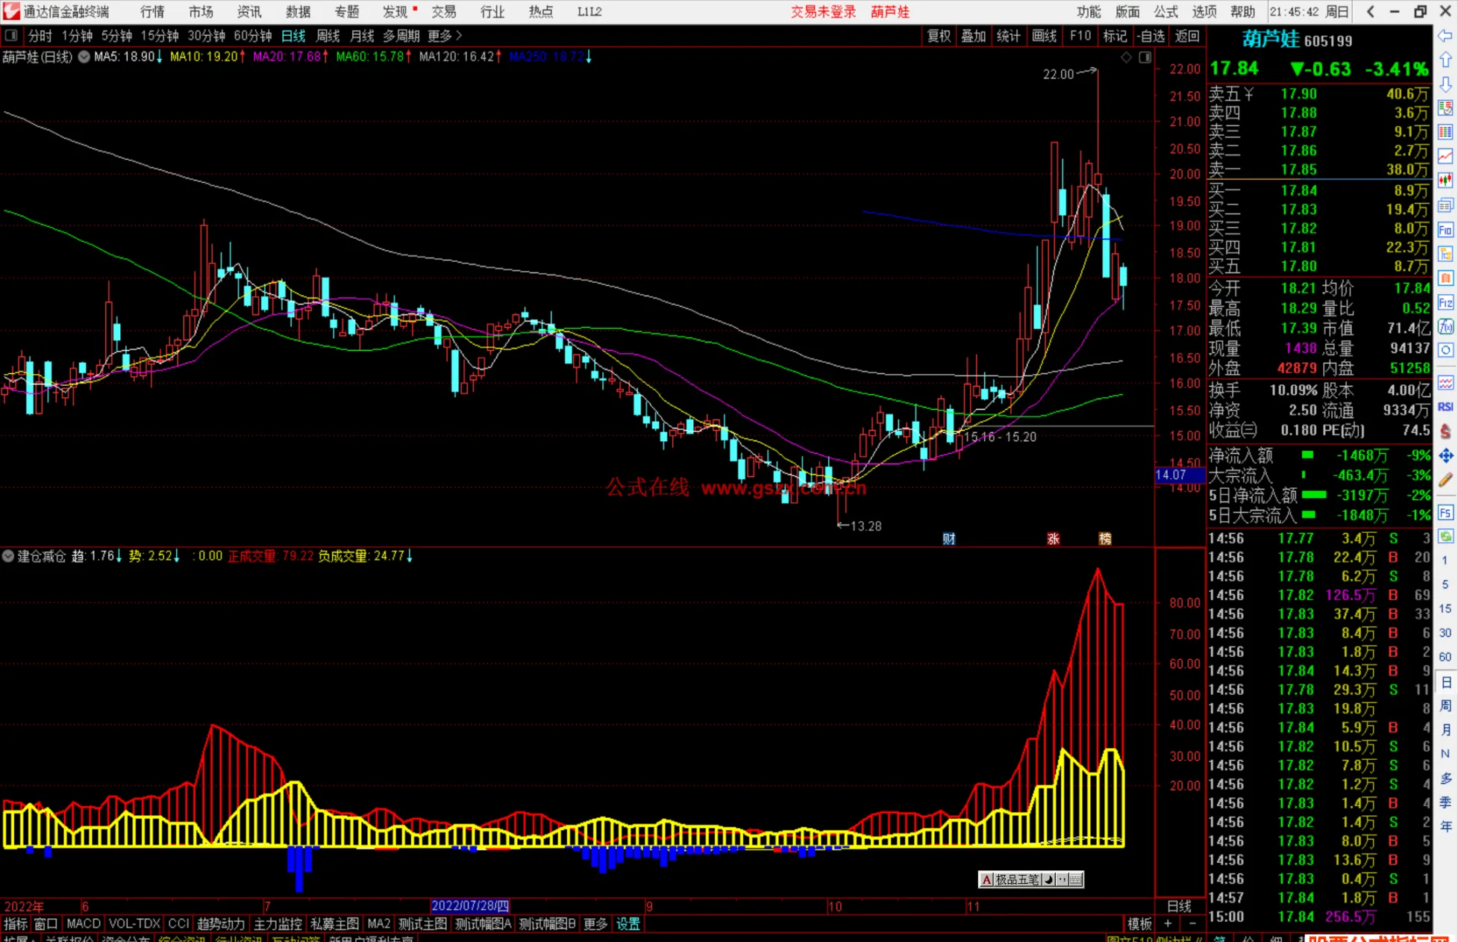
Task: Click the 统计 statistics button
Action: click(x=1008, y=36)
